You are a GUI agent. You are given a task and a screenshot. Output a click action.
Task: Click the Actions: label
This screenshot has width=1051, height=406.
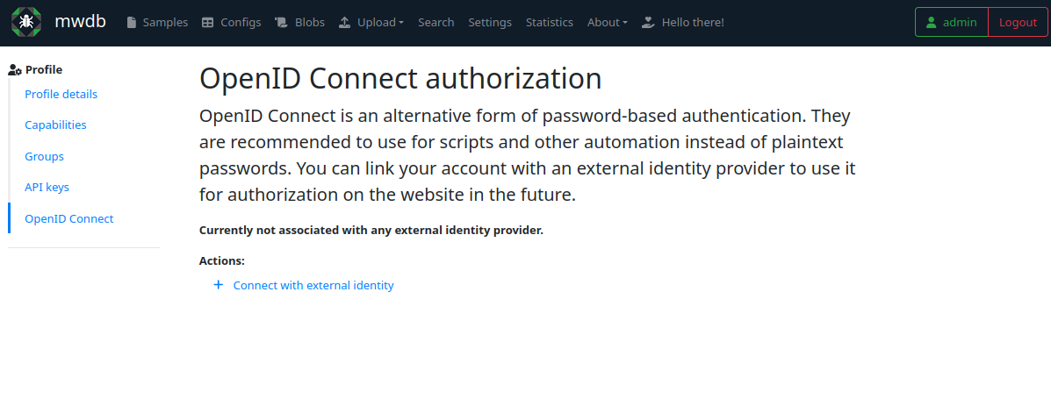(x=222, y=260)
